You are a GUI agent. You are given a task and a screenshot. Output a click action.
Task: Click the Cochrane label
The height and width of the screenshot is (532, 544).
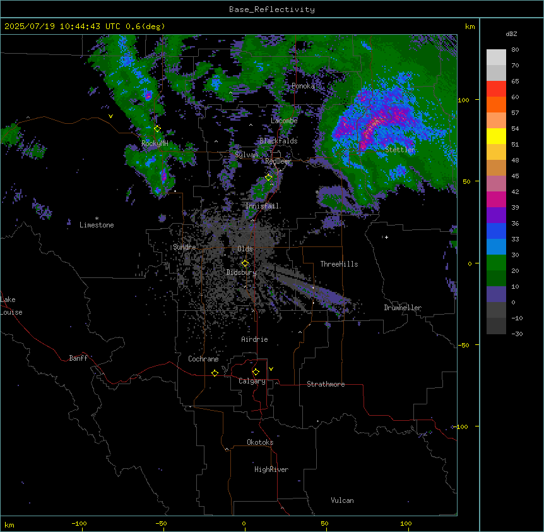coord(203,359)
